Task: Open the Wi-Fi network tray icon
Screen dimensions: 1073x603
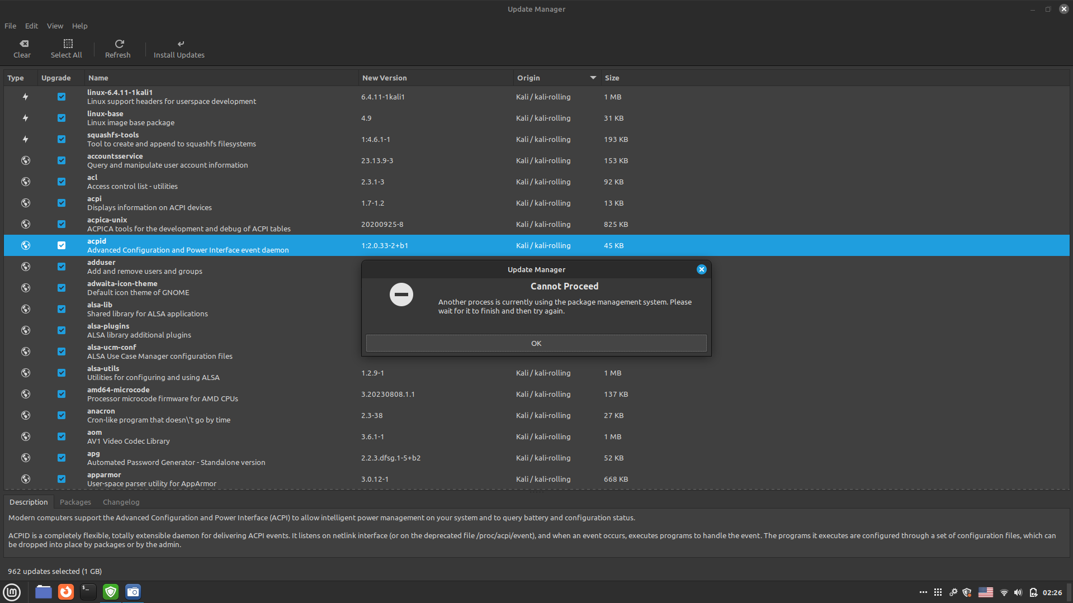Action: pos(1004,592)
